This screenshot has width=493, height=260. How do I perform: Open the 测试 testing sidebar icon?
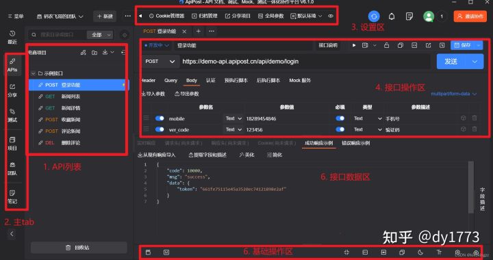[12, 115]
